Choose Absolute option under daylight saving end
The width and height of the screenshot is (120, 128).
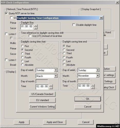[64, 65]
